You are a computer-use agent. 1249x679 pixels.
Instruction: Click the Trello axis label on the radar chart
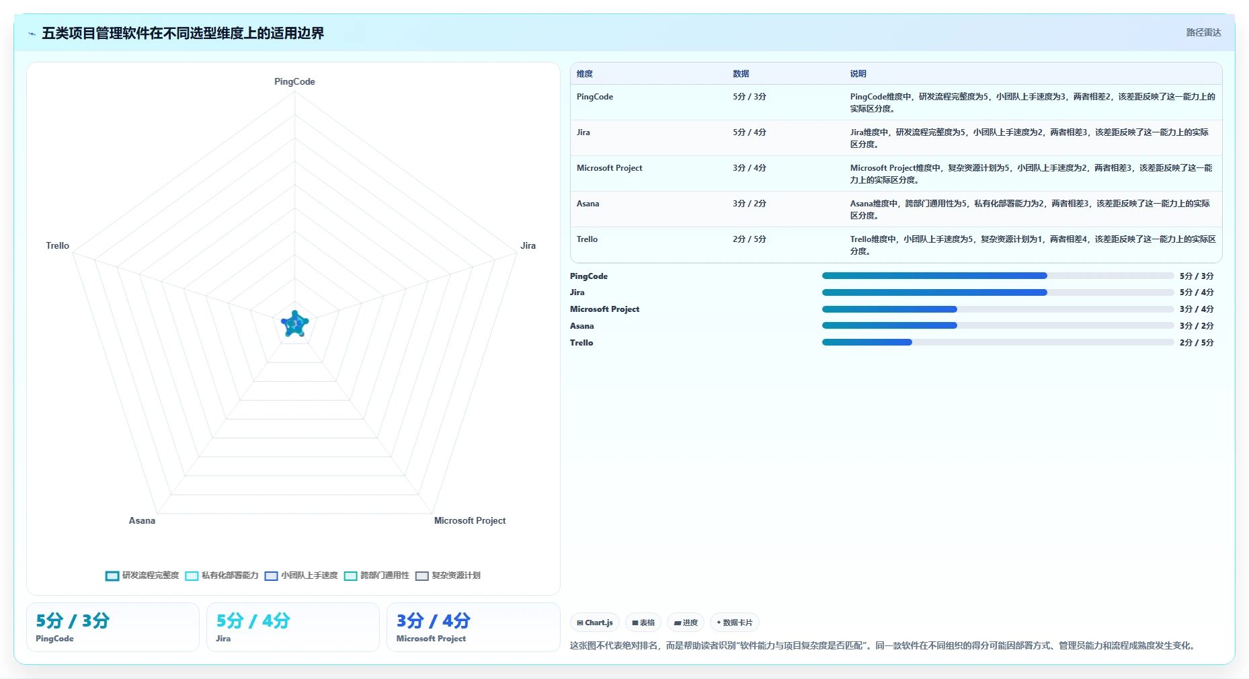(x=58, y=245)
